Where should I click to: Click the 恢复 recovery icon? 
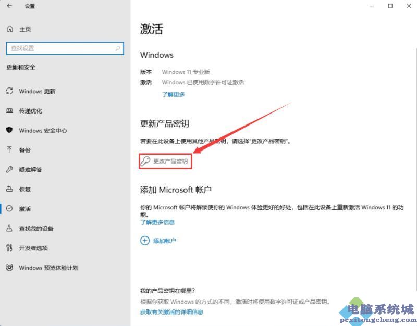[9, 189]
